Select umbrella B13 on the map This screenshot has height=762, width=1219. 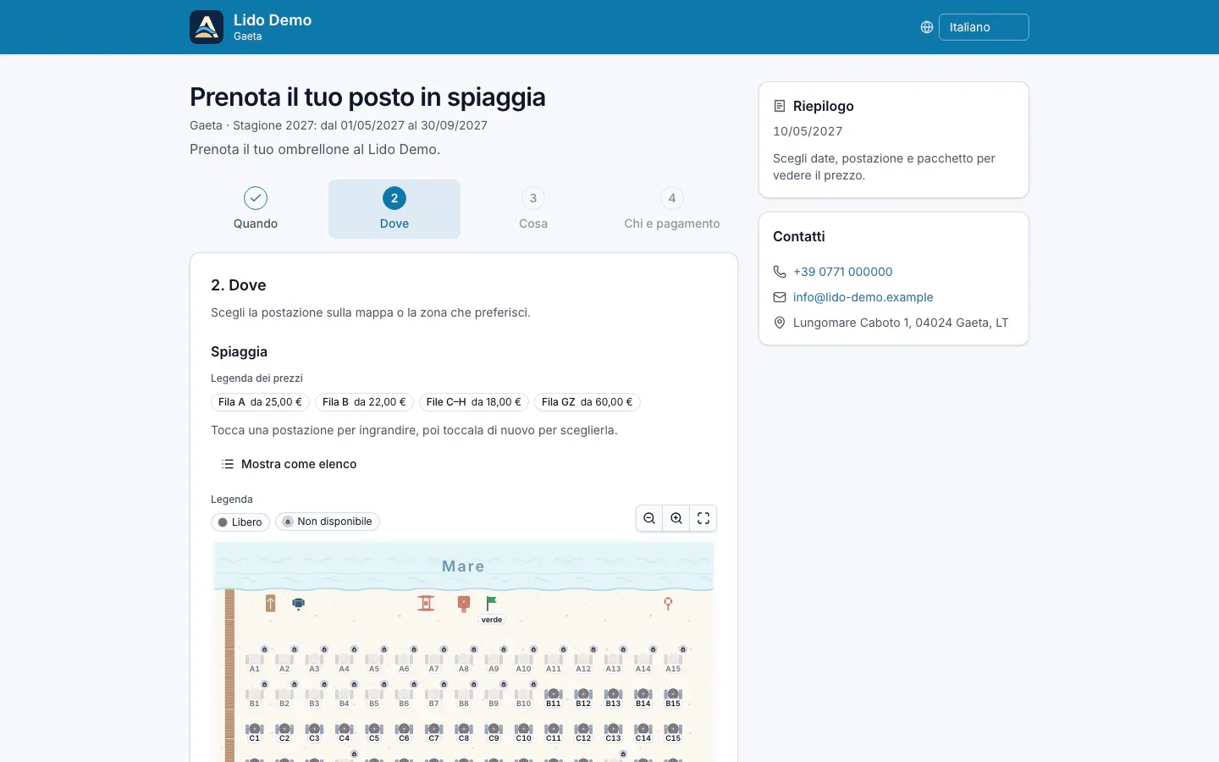(613, 697)
